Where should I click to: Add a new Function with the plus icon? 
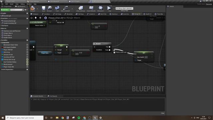click(27, 18)
